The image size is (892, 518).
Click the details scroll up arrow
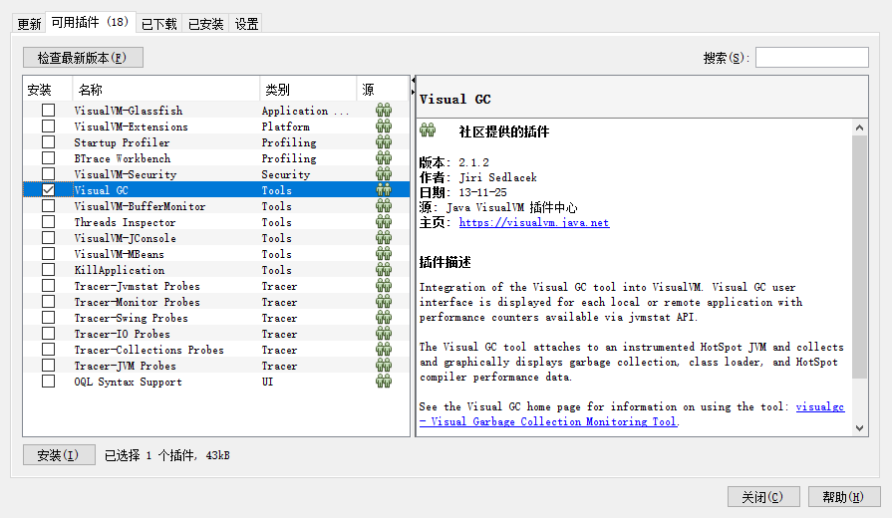859,128
